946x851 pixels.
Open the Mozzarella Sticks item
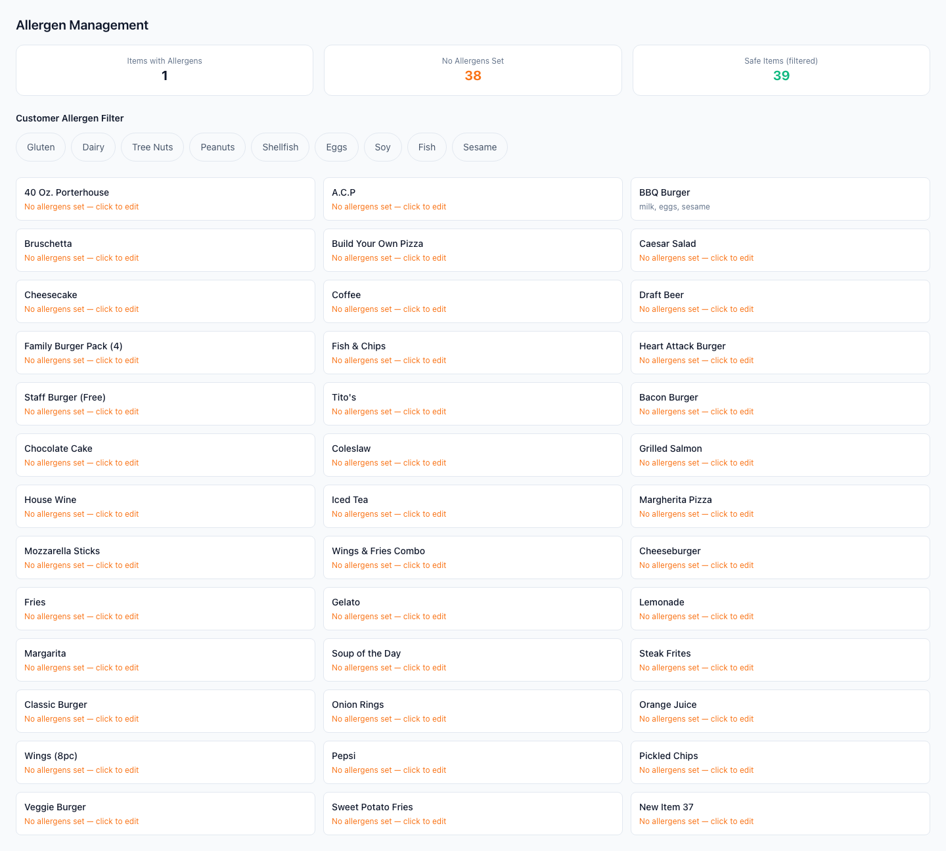click(x=166, y=557)
